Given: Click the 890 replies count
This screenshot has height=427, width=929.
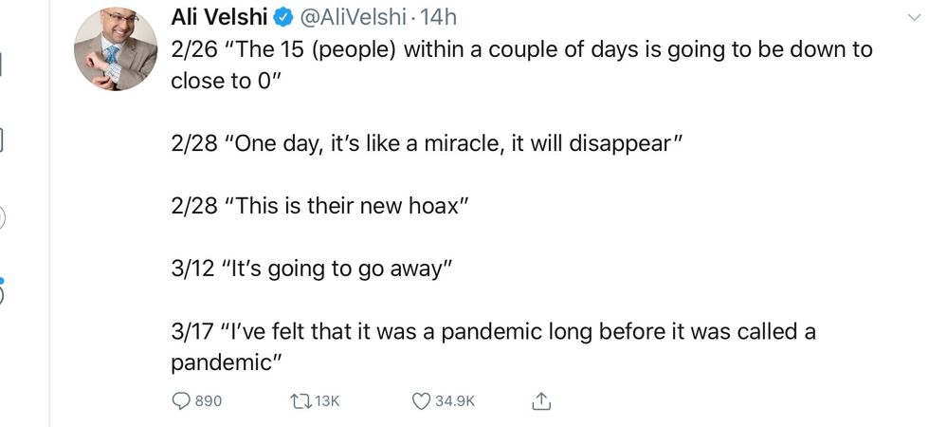Looking at the screenshot, I should click(x=208, y=401).
